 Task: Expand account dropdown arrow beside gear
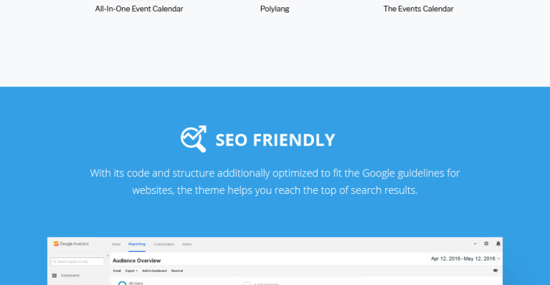click(475, 244)
